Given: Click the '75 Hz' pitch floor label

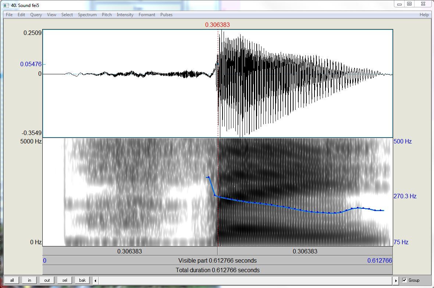Looking at the screenshot, I should tap(401, 242).
